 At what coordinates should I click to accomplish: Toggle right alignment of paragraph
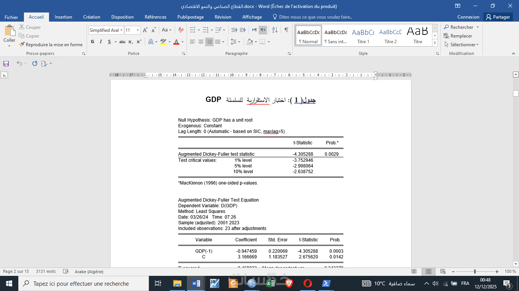(209, 42)
